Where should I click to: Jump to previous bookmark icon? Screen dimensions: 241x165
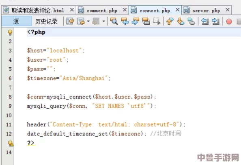[x=170, y=21]
